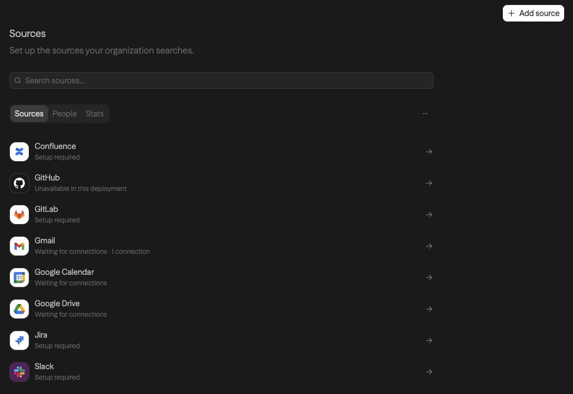Screen dimensions: 573x394
Task: Select the Sources tab
Action: 29,114
